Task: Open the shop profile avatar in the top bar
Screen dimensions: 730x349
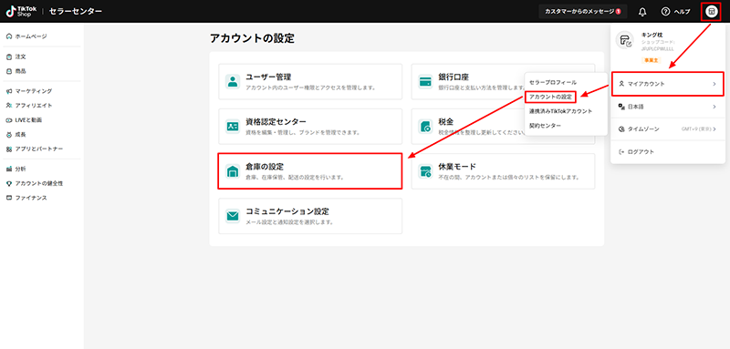Action: pos(712,11)
